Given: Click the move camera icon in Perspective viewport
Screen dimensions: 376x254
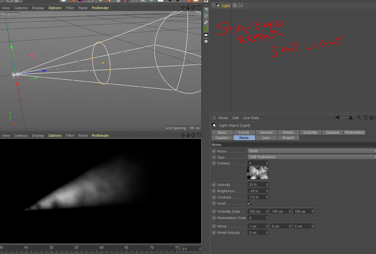Looking at the screenshot, I should coord(183,8).
